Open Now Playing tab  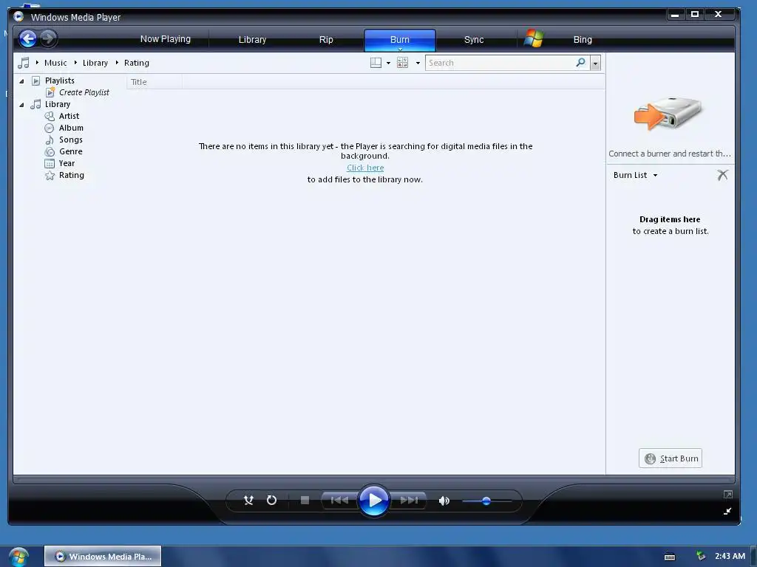165,39
